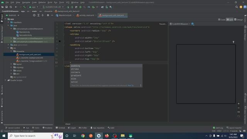Open Project panel settings gear
The image size is (247, 139).
[x=48, y=15]
